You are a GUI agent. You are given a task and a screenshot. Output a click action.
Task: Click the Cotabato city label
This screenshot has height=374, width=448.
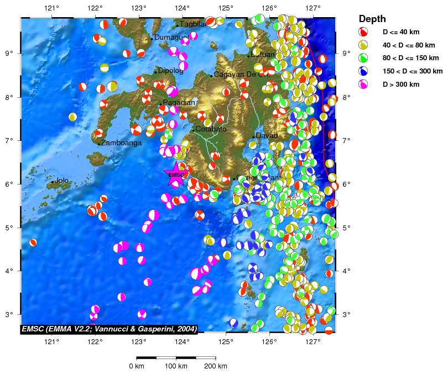[211, 129]
